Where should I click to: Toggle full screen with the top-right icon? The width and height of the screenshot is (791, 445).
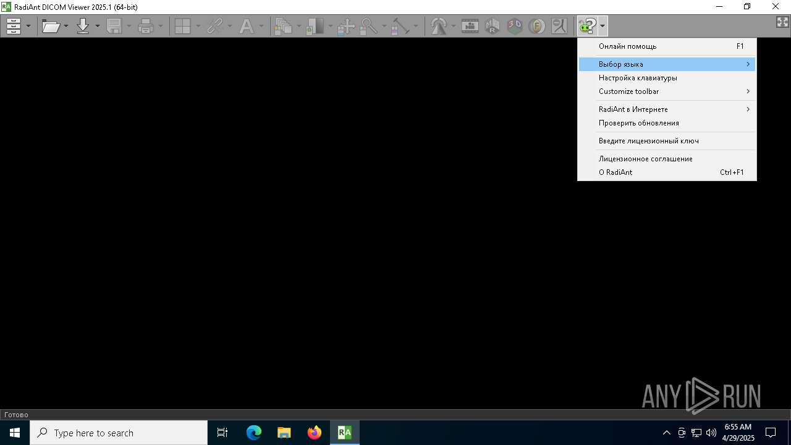click(782, 22)
